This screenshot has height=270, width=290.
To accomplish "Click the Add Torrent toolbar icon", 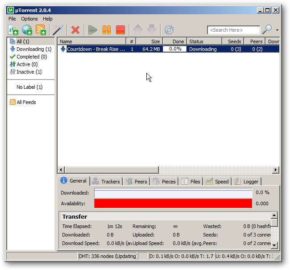I will click(13, 30).
